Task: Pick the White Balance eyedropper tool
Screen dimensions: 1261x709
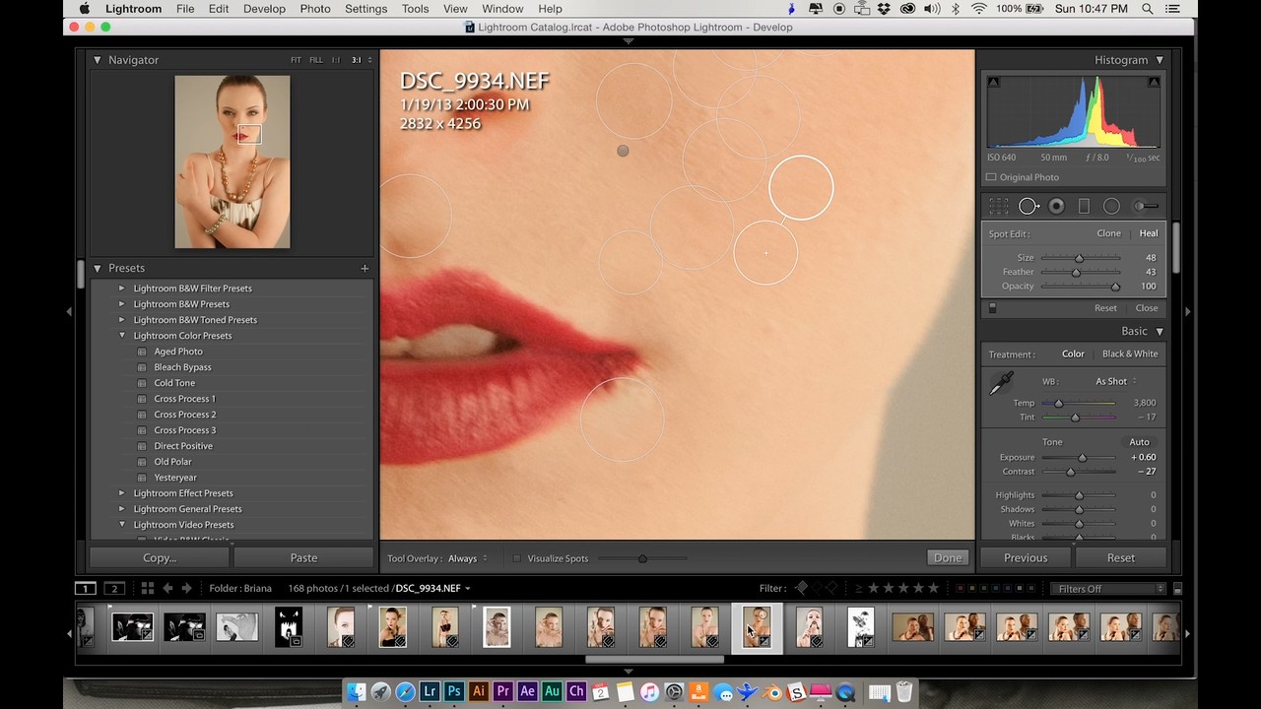Action: pos(1002,383)
